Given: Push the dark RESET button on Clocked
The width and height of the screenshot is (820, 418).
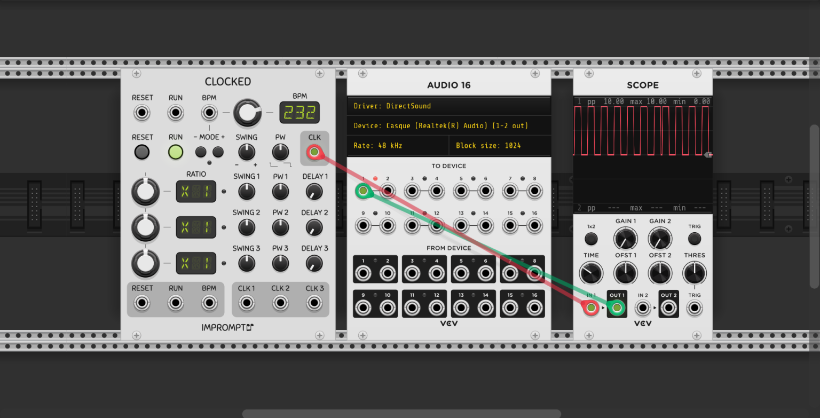Looking at the screenshot, I should [x=142, y=152].
